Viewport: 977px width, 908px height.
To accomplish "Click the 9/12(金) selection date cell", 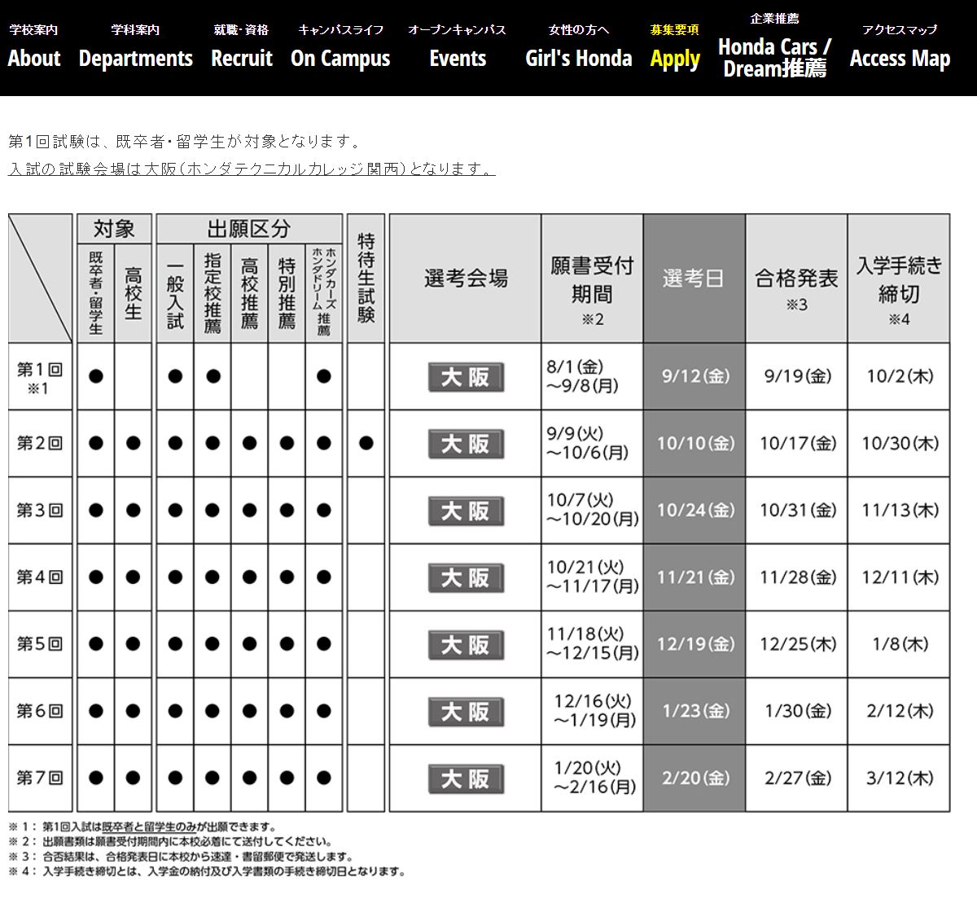I will (694, 376).
